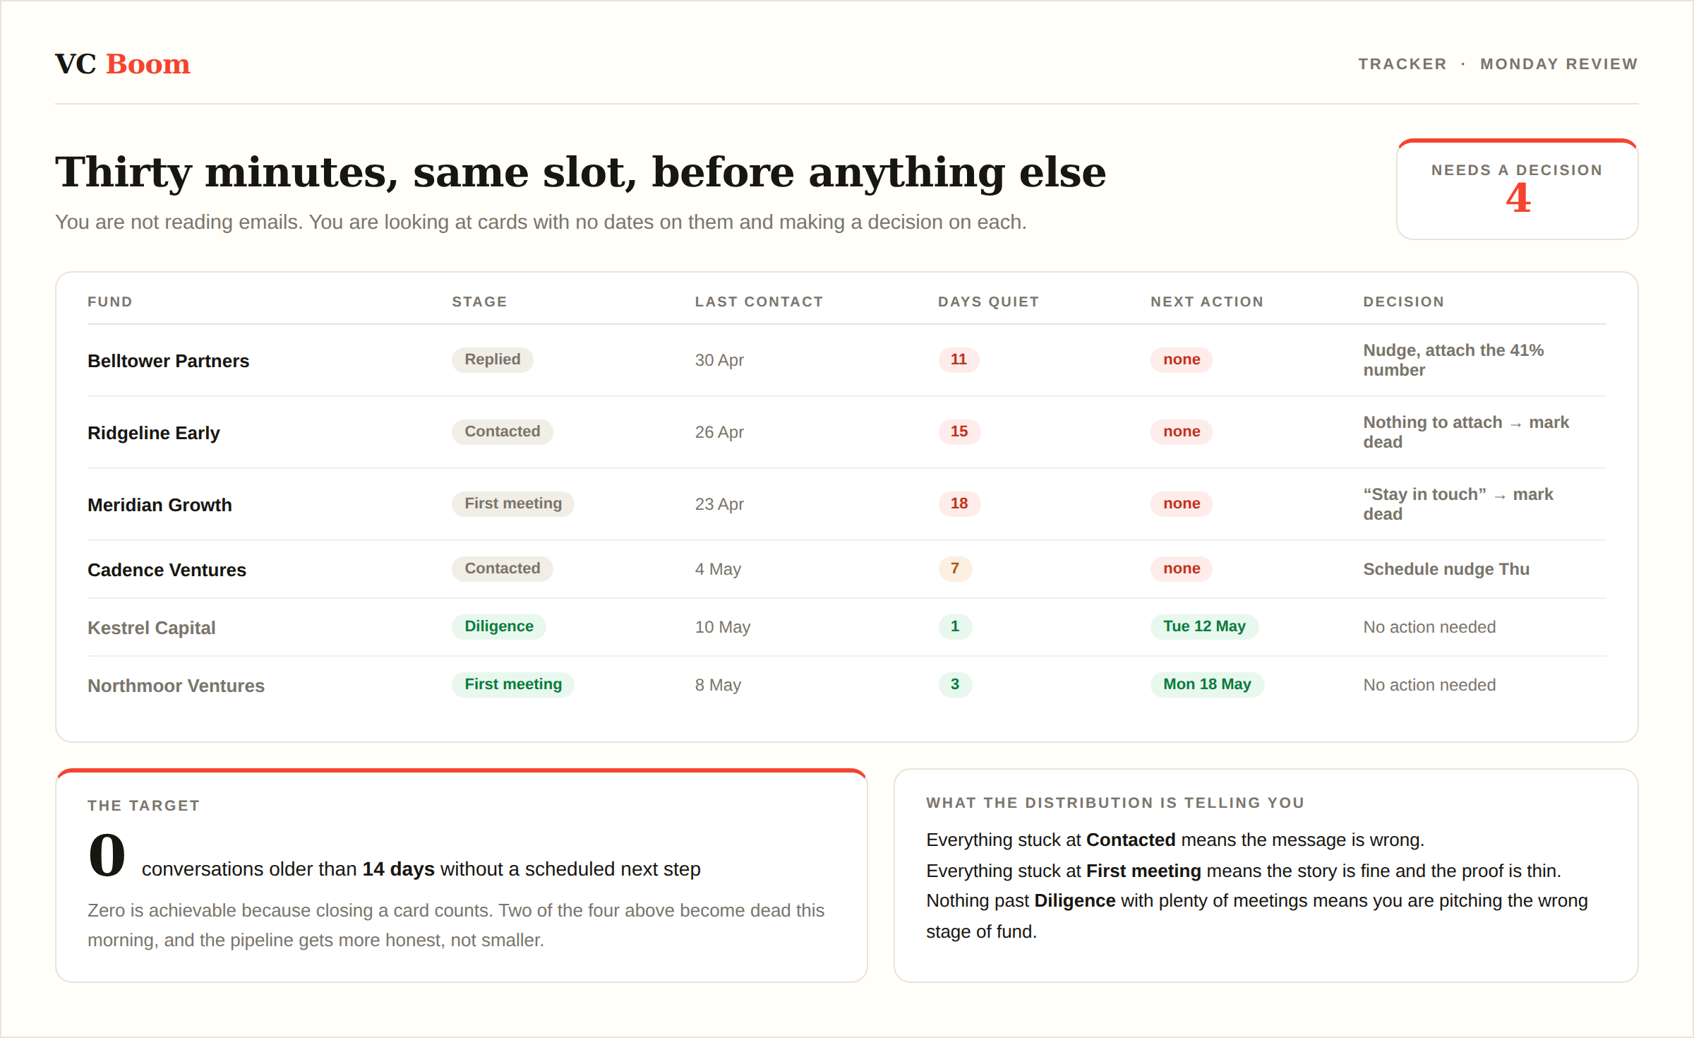Click the Cadence Ventures 'none' next action

(x=1182, y=568)
